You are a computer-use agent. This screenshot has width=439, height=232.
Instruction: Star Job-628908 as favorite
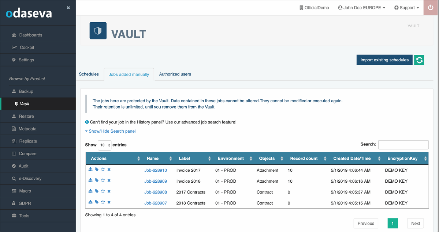pos(102,191)
